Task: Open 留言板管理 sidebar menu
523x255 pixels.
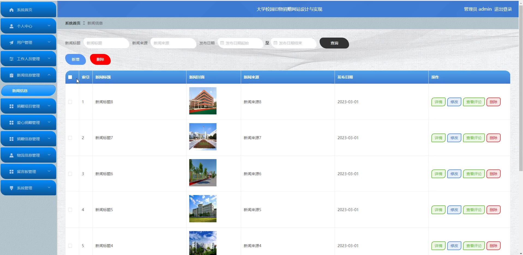Action: pyautogui.click(x=28, y=172)
